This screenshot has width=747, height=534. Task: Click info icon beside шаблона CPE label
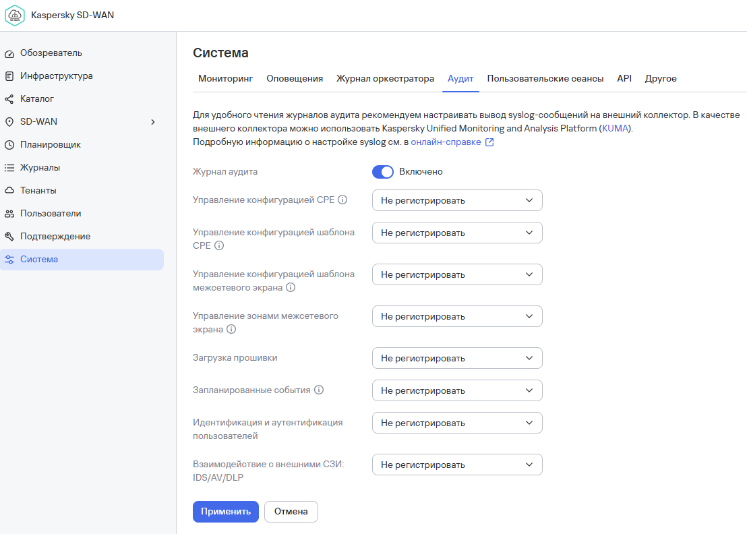point(219,245)
